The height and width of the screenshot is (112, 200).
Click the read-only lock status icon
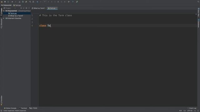click(x=195, y=111)
